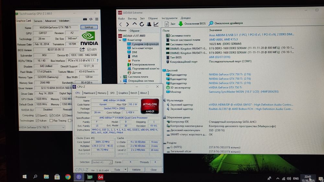Screen dimensions: 324x182
Task: Switch to GPU-Z Validation tab
Action: point(64,21)
